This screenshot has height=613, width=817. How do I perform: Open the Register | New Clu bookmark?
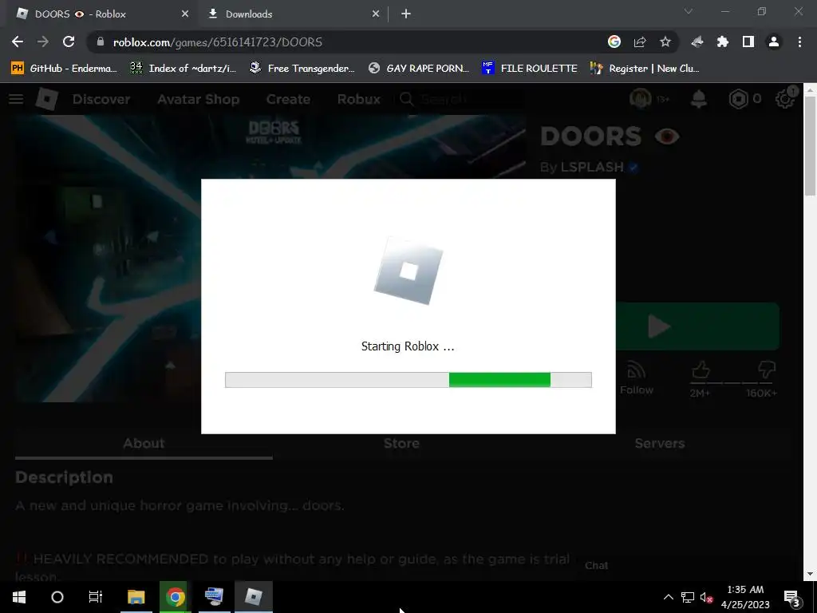click(645, 69)
